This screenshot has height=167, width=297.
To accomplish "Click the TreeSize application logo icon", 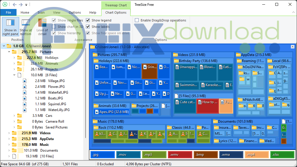I will 5,5.
